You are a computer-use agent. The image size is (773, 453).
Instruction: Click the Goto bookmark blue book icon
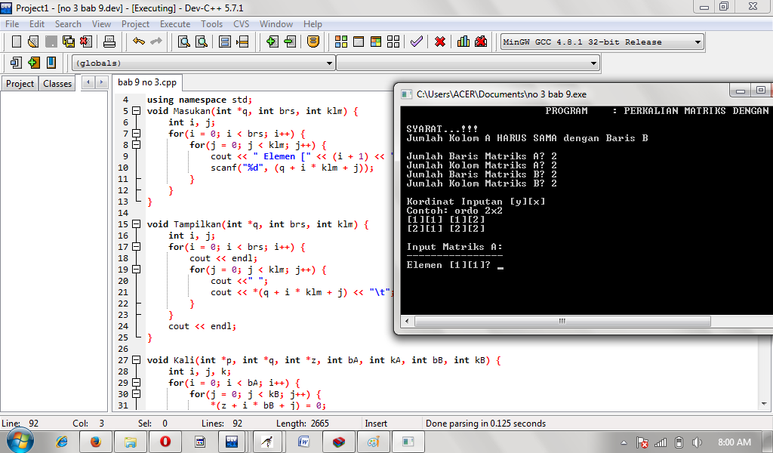tap(51, 63)
